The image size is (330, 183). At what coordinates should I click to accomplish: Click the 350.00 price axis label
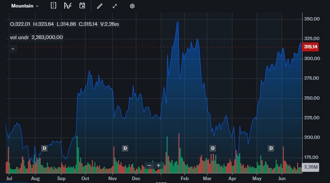(x=312, y=19)
